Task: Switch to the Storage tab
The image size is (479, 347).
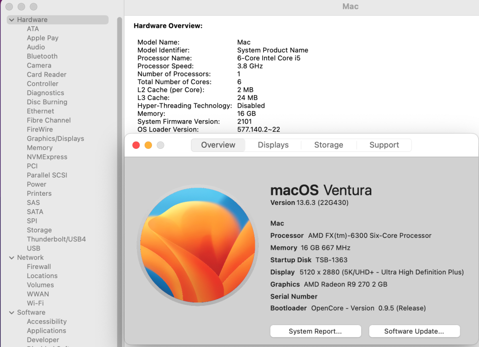Action: tap(329, 145)
